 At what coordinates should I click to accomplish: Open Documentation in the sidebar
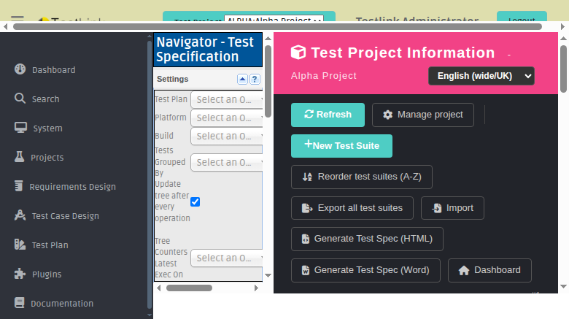point(62,304)
